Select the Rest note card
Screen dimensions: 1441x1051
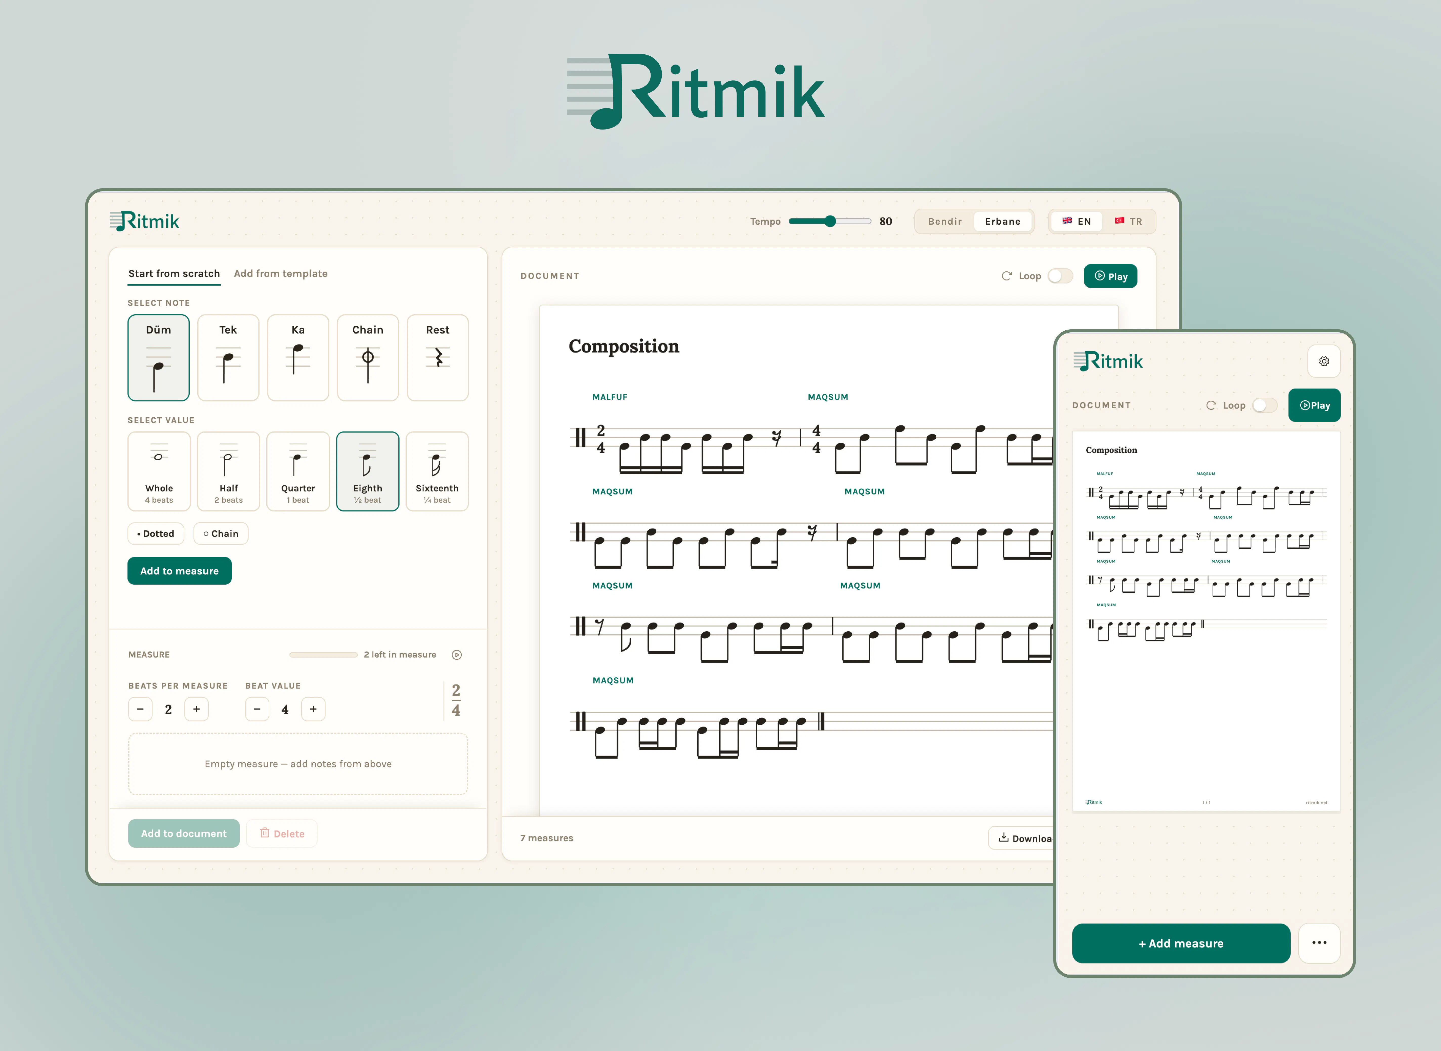point(438,358)
